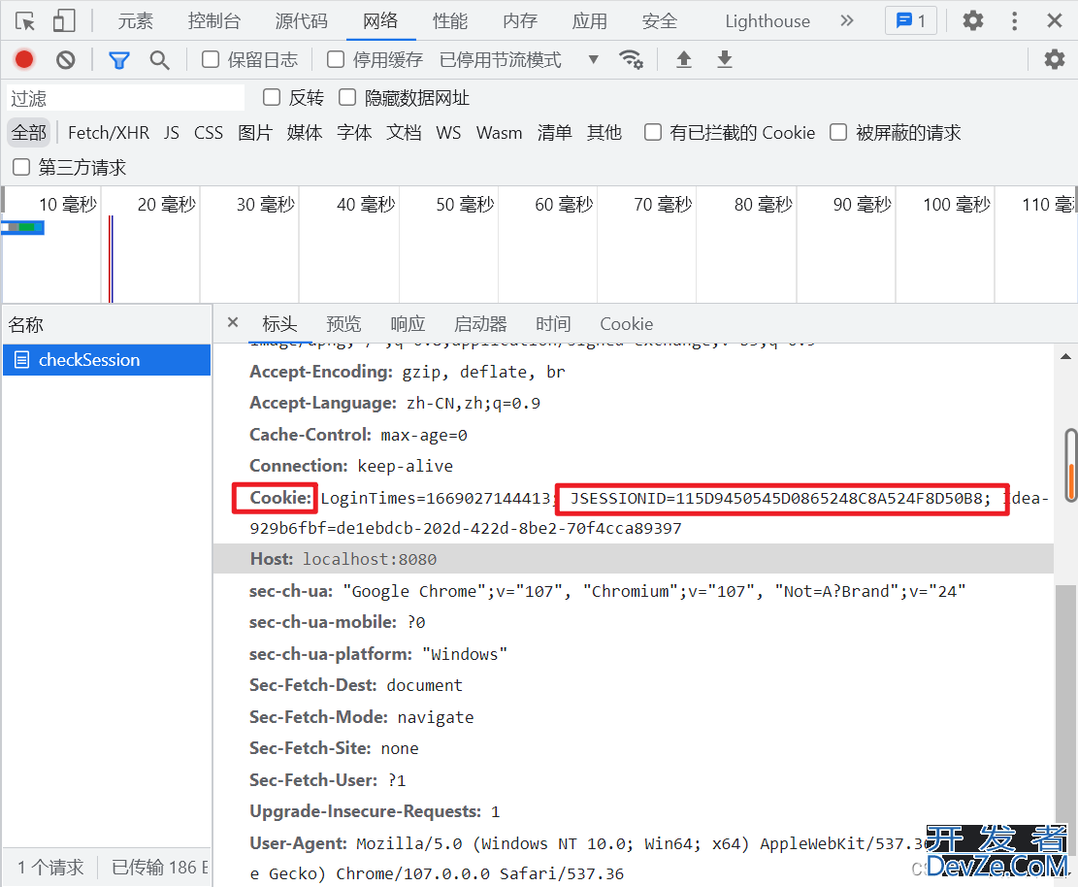Viewport: 1078px width, 887px height.
Task: Close the DevTools panel with the X
Action: 1055,20
